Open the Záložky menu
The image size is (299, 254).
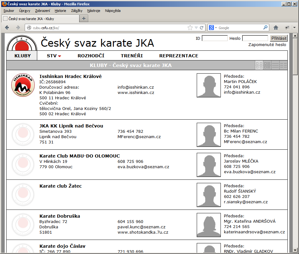77,11
